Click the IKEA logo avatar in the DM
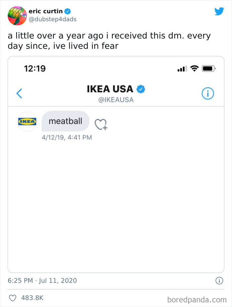 (27, 121)
